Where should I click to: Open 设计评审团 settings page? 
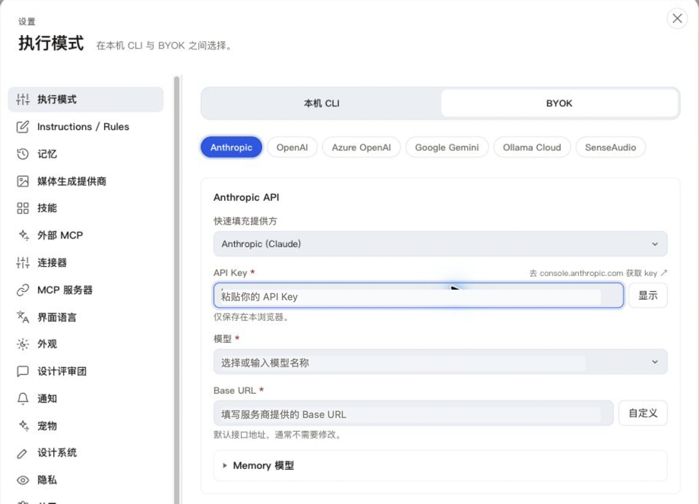tap(86, 371)
